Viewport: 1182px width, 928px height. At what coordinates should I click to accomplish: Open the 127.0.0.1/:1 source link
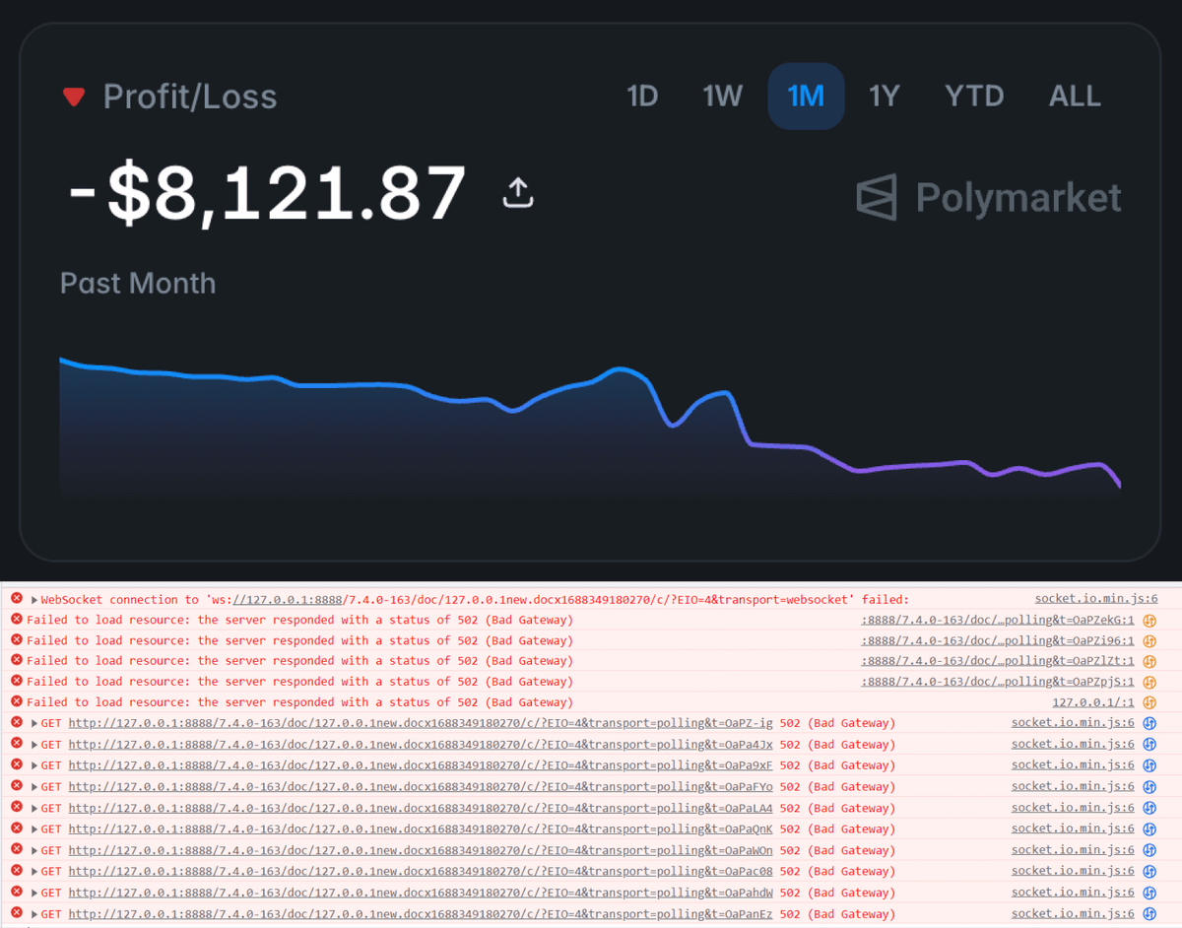tap(1093, 702)
